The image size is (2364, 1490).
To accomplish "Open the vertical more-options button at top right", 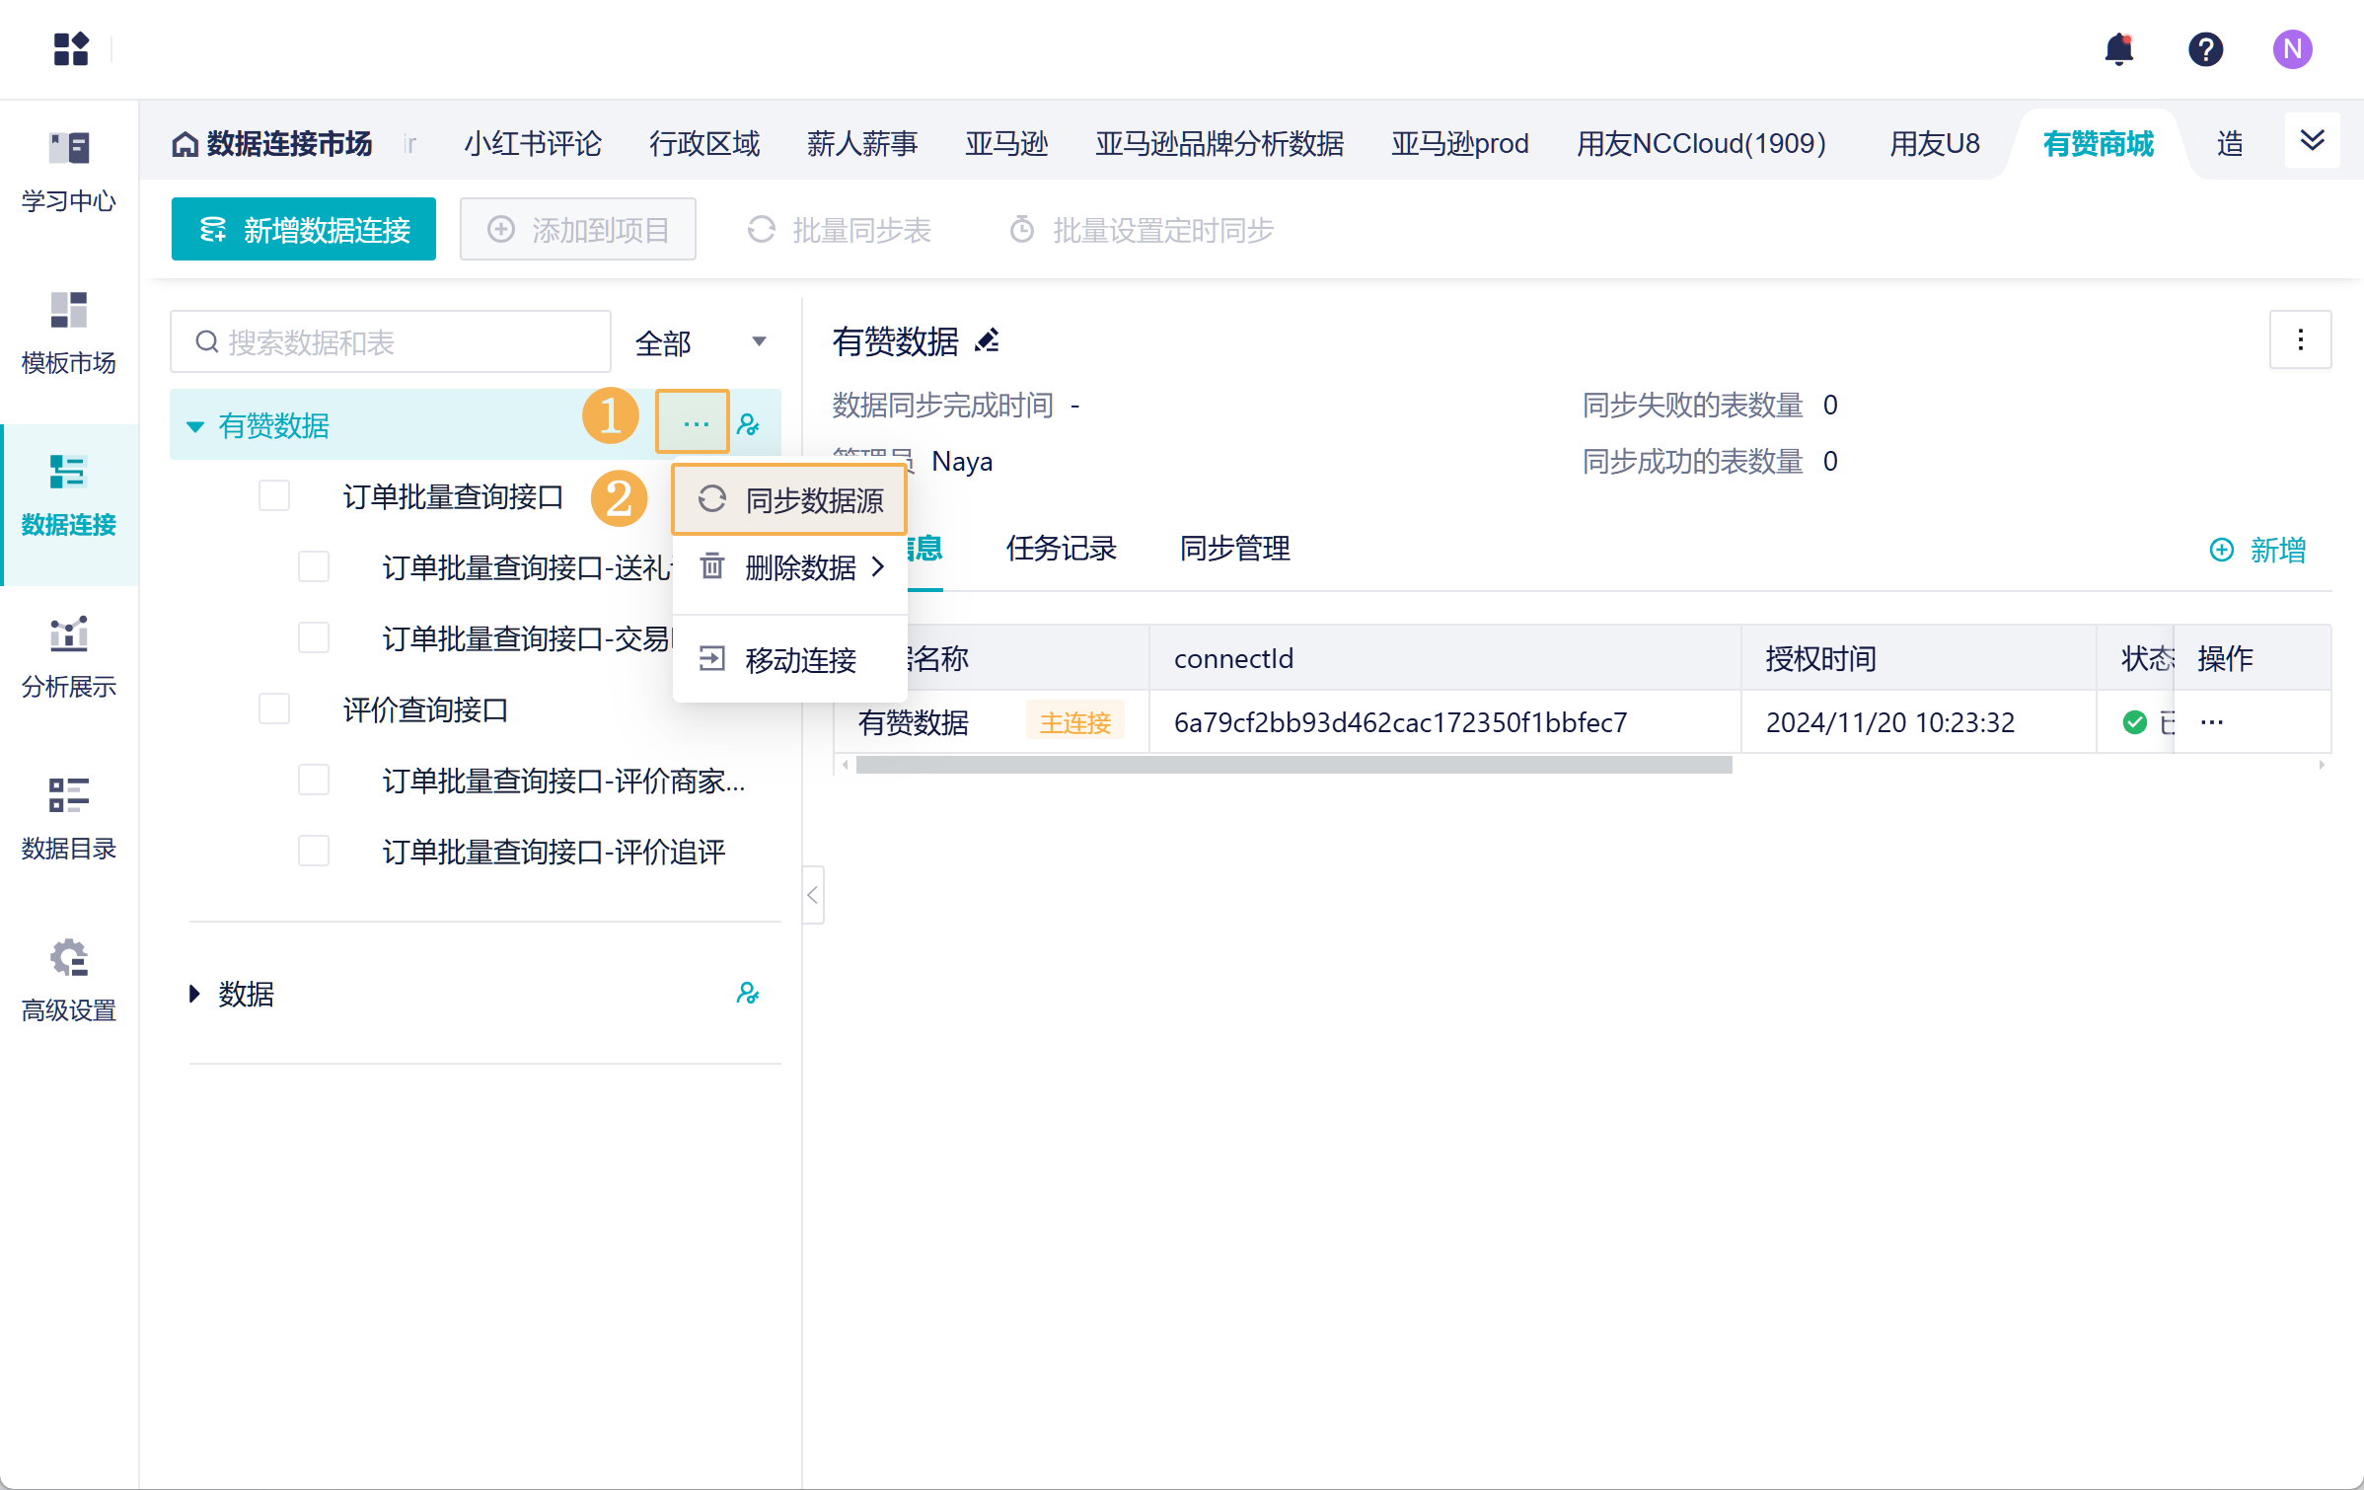I will tap(2300, 340).
